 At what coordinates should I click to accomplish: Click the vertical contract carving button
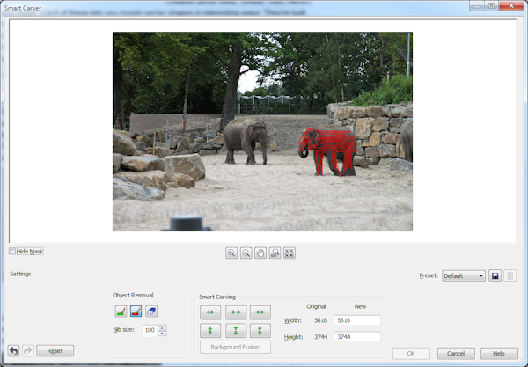click(x=210, y=331)
